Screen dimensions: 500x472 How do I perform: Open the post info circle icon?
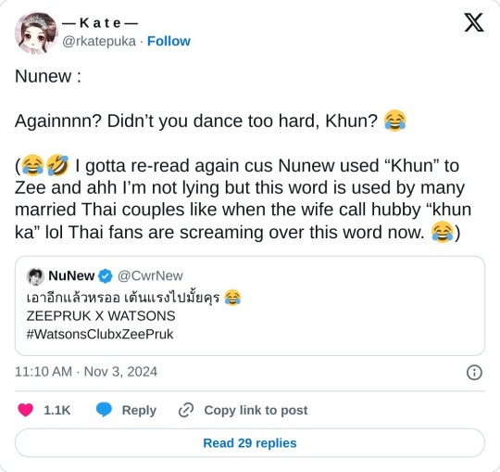coord(474,373)
